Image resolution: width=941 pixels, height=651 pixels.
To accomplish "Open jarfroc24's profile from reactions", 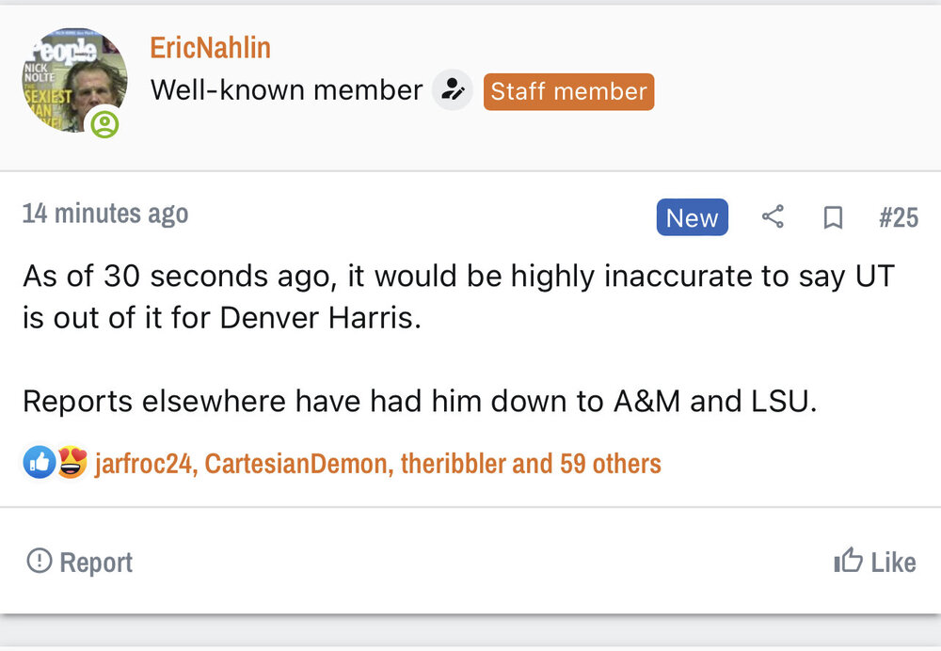I will [x=143, y=464].
